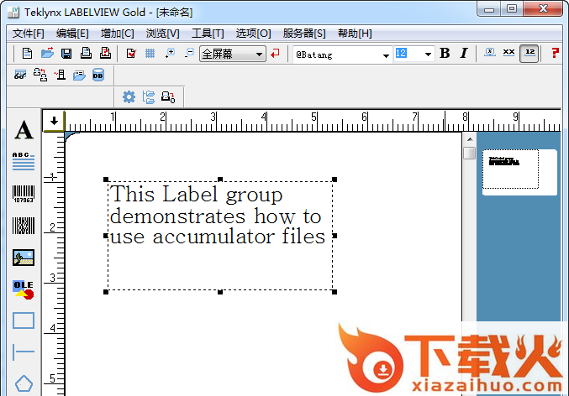Viewport: 569px width, 396px height.
Task: Toggle the pressed 12 text style button
Action: click(529, 54)
